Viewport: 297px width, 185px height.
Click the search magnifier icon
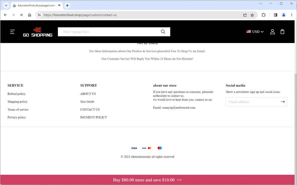tap(163, 32)
